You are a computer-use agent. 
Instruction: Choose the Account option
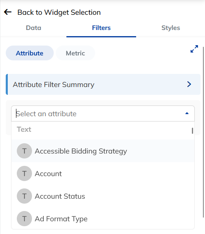[x=103, y=173]
